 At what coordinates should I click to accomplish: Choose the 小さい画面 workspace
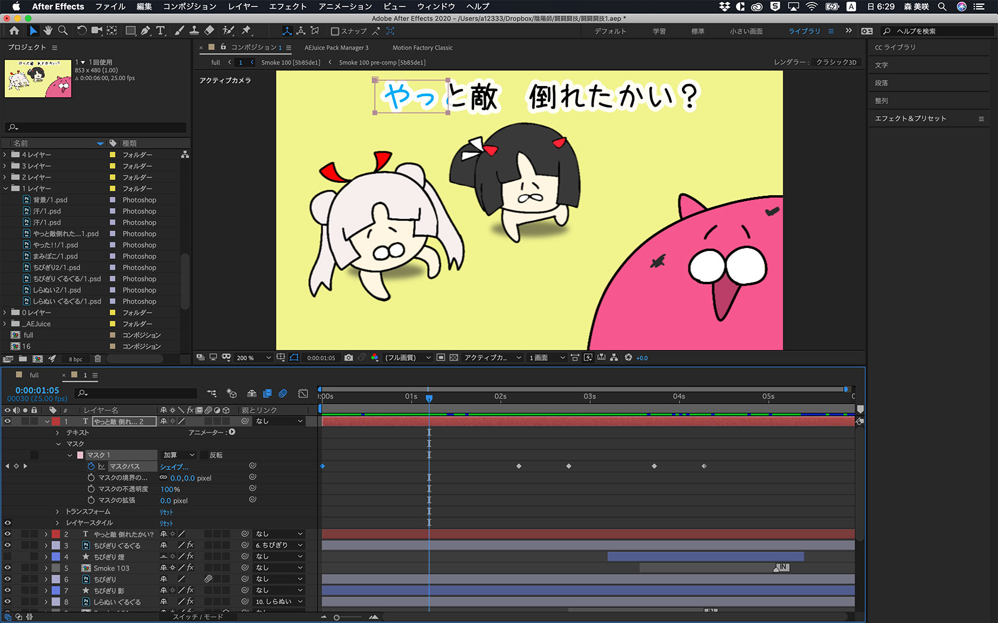[746, 31]
